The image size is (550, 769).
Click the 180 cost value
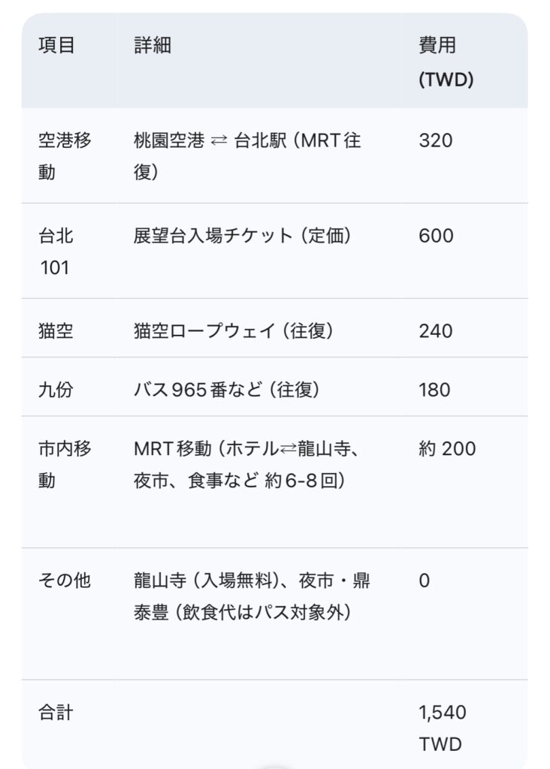[x=435, y=390]
